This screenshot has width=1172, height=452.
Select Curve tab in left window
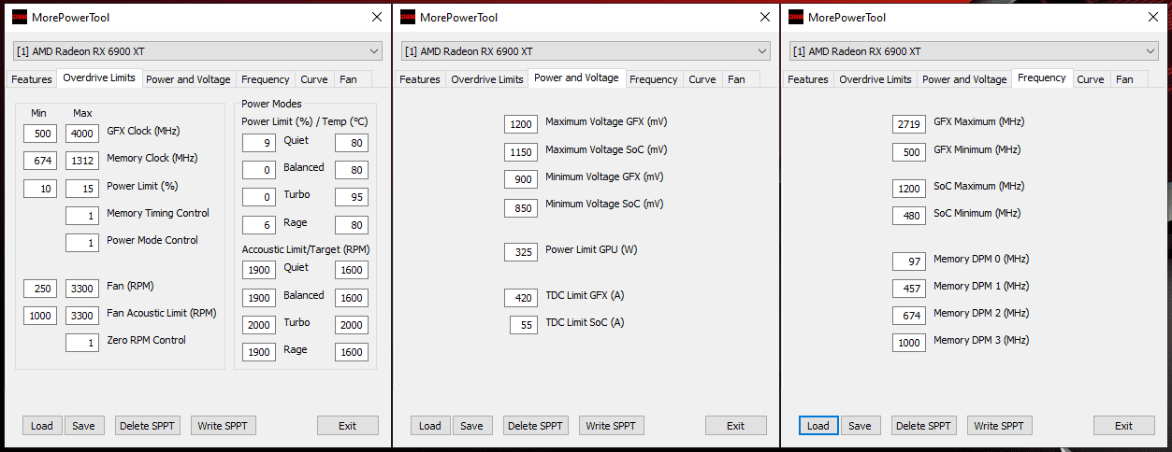(x=313, y=79)
